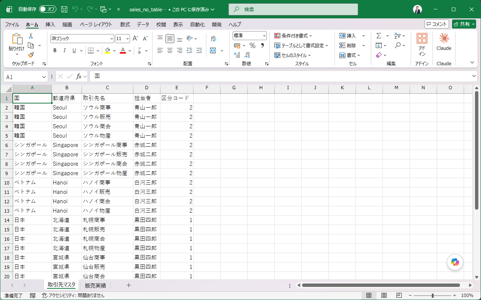This screenshot has width=481, height=300.
Task: Increase font size with large A icon
Action: [x=136, y=38]
